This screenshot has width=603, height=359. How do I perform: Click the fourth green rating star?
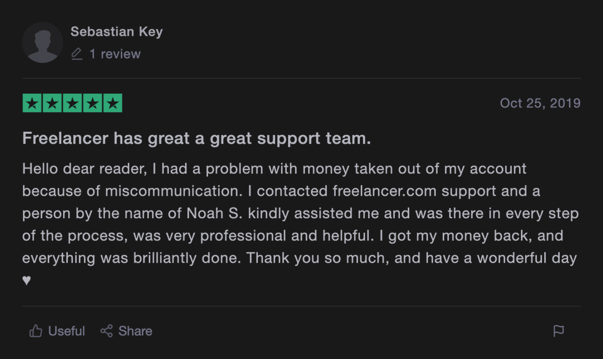pyautogui.click(x=93, y=103)
